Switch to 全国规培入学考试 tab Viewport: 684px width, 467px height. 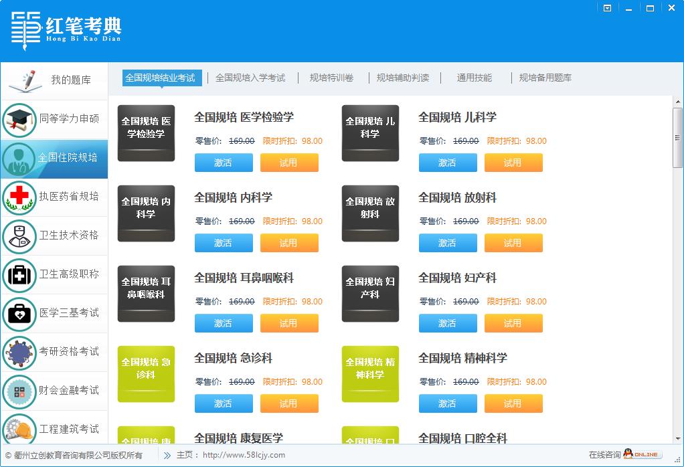pyautogui.click(x=250, y=78)
